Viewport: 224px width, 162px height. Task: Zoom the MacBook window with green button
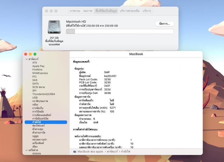35,54
